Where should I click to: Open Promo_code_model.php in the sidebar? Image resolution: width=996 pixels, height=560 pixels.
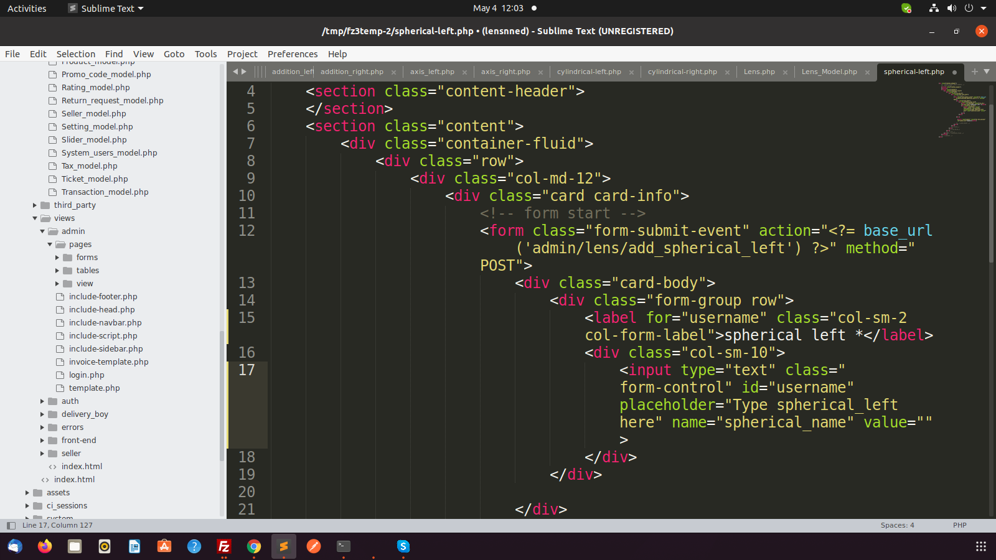[106, 75]
